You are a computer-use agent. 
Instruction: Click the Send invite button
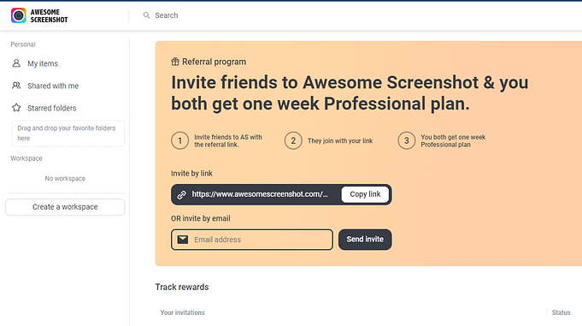365,240
